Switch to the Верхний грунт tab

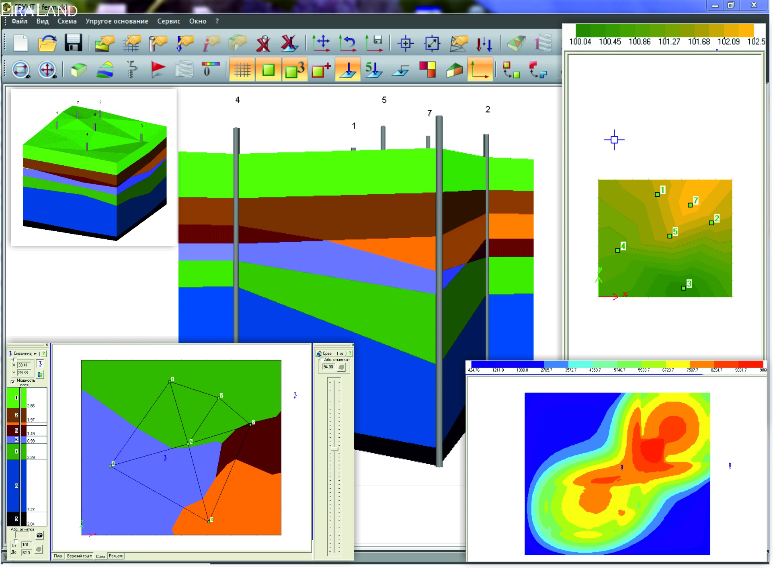coord(79,556)
